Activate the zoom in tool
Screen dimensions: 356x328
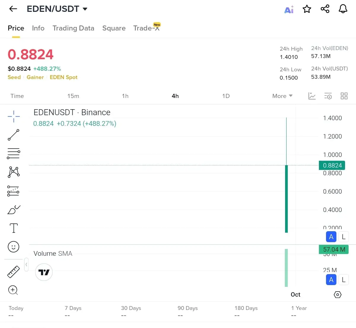pos(13,290)
